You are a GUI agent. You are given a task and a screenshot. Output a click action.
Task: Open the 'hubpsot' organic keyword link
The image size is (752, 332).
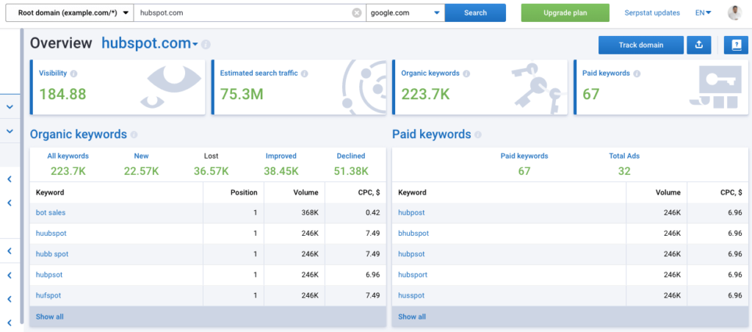click(49, 275)
